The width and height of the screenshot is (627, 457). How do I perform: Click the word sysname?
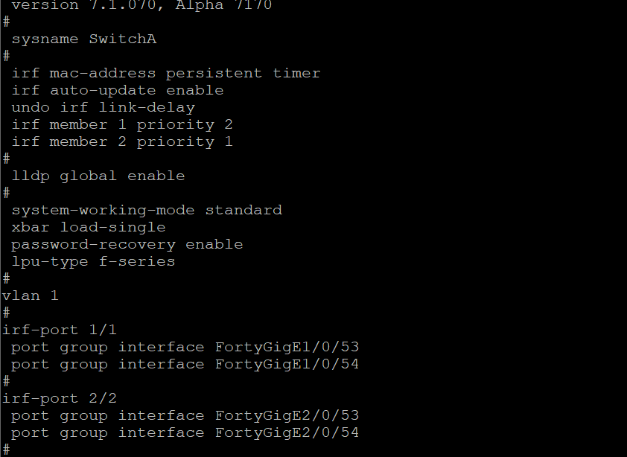pyautogui.click(x=45, y=39)
